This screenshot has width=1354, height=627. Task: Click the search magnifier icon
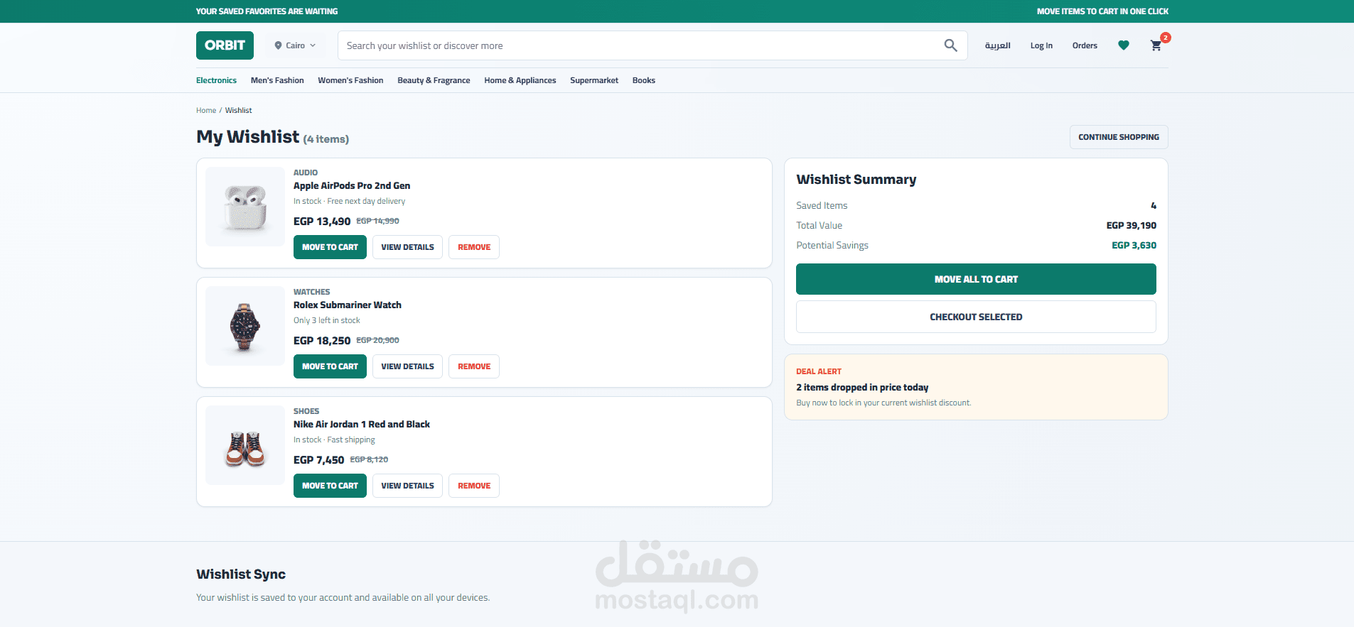[950, 45]
